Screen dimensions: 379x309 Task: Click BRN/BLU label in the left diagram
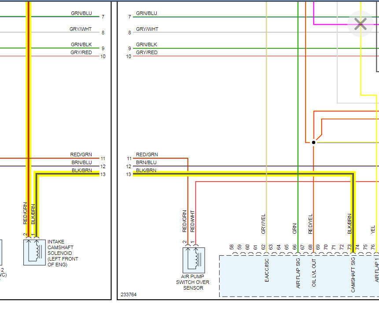[x=82, y=162]
